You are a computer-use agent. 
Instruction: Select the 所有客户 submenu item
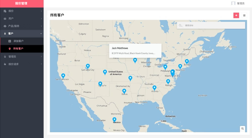pyautogui.click(x=18, y=49)
